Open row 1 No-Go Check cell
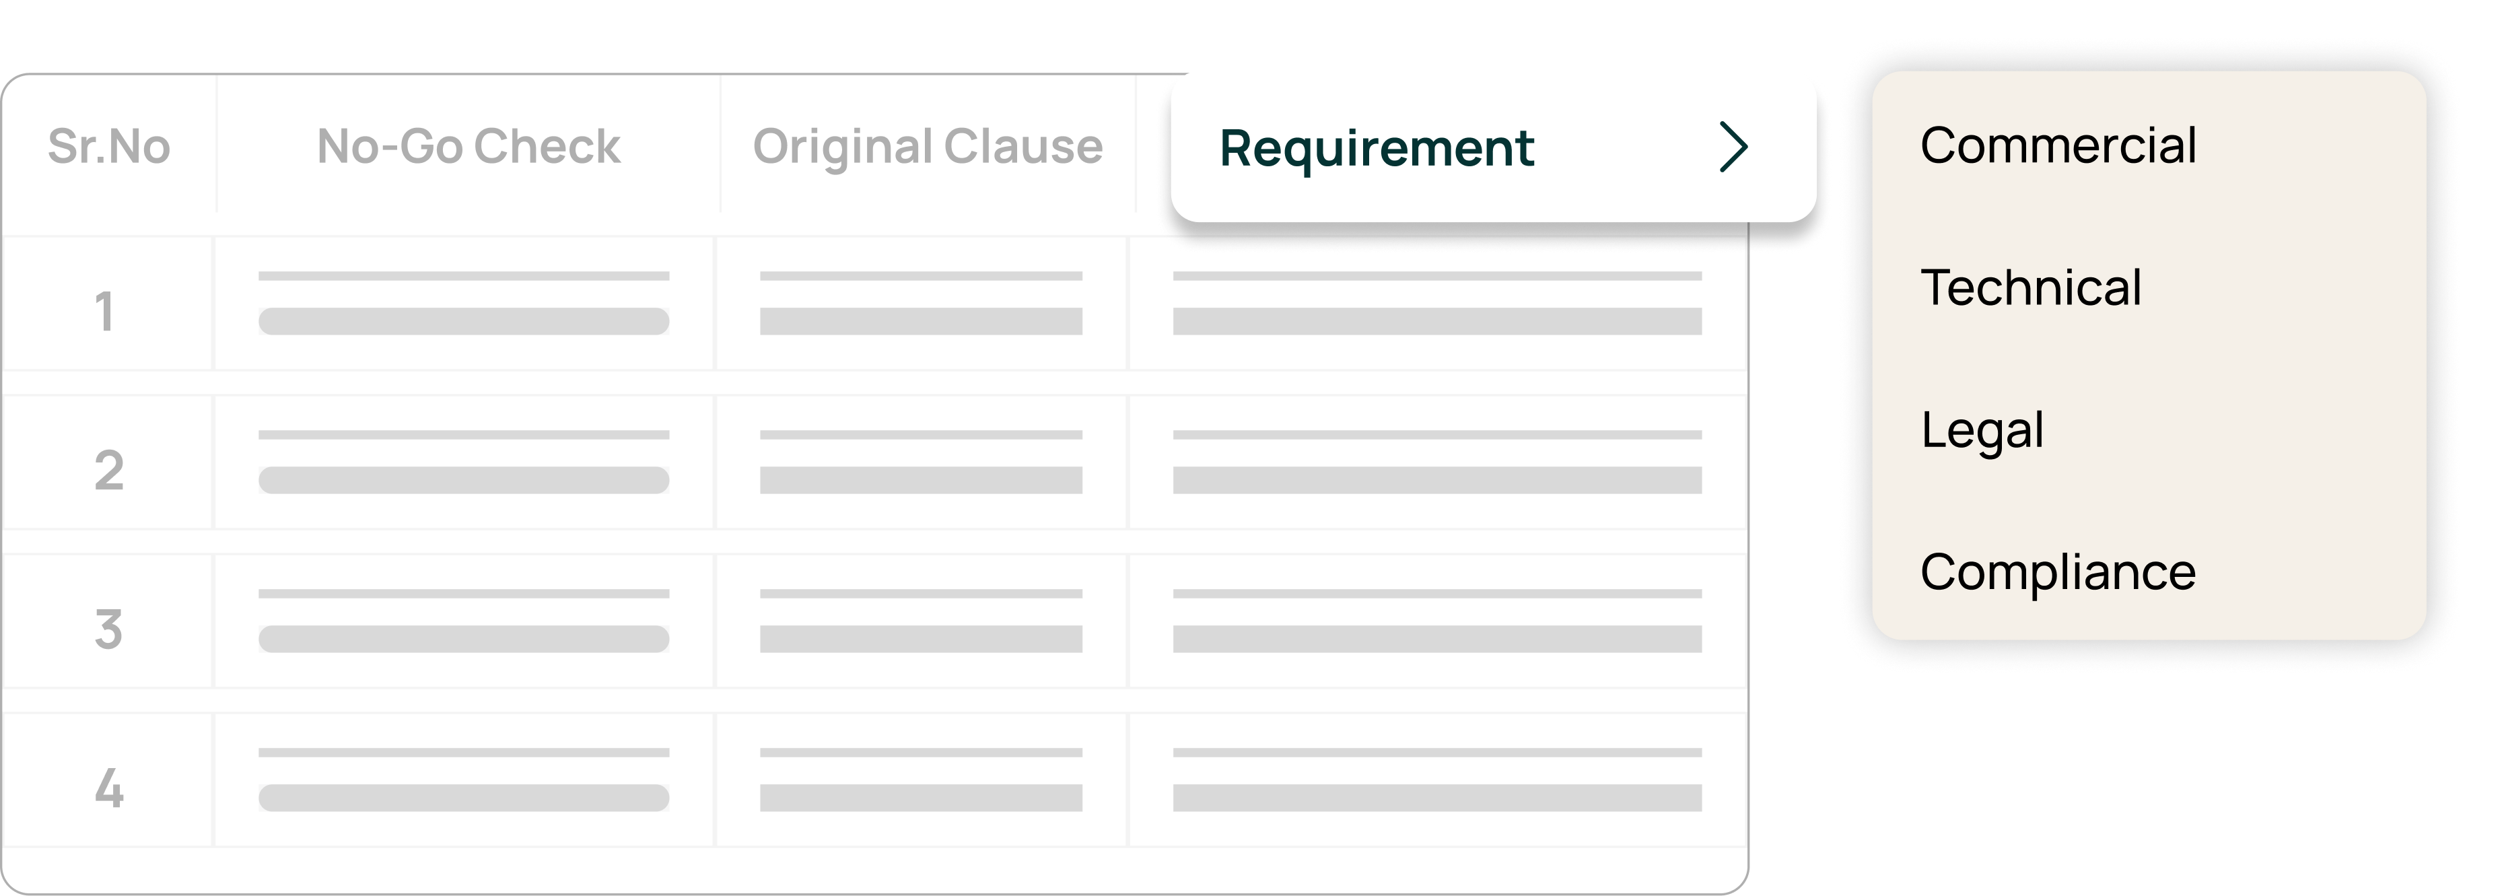2498x896 pixels. [x=464, y=304]
